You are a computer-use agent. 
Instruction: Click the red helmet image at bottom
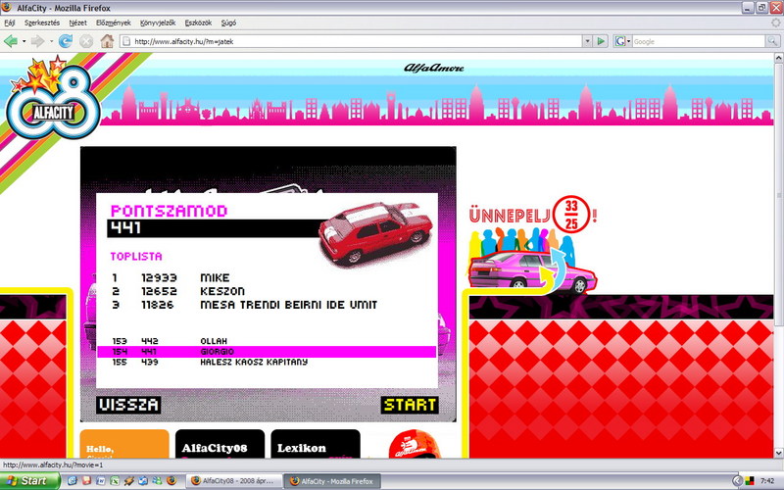(x=414, y=444)
